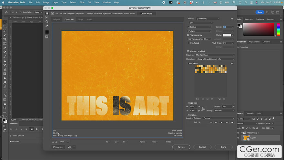Select the Zoom tool in main toolbar
Screen dimensions: 284x160
point(5,108)
